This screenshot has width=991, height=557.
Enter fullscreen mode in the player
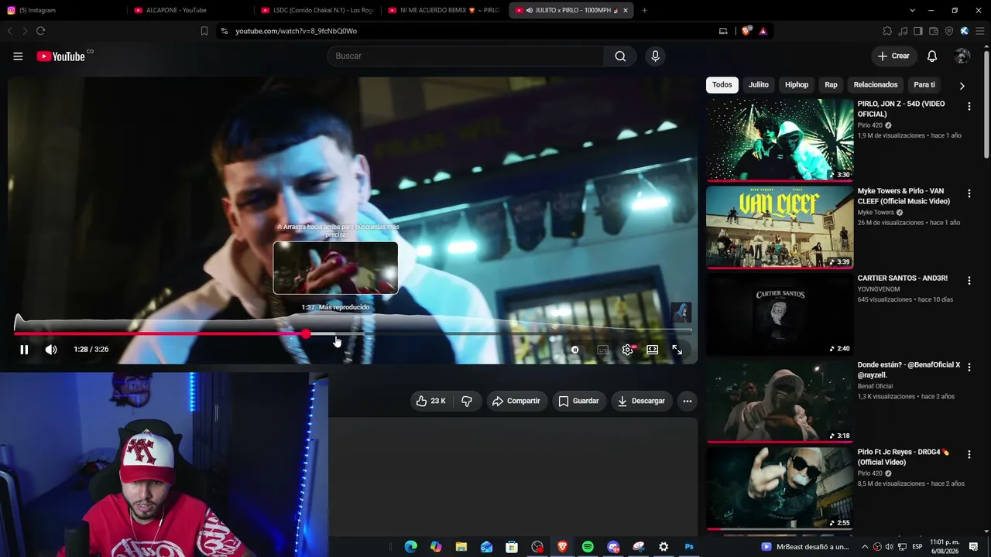click(x=677, y=350)
